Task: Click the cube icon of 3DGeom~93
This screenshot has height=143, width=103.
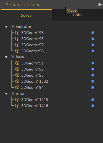Action: click(17, 75)
